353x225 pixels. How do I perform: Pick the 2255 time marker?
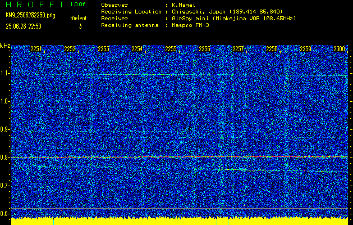point(171,49)
